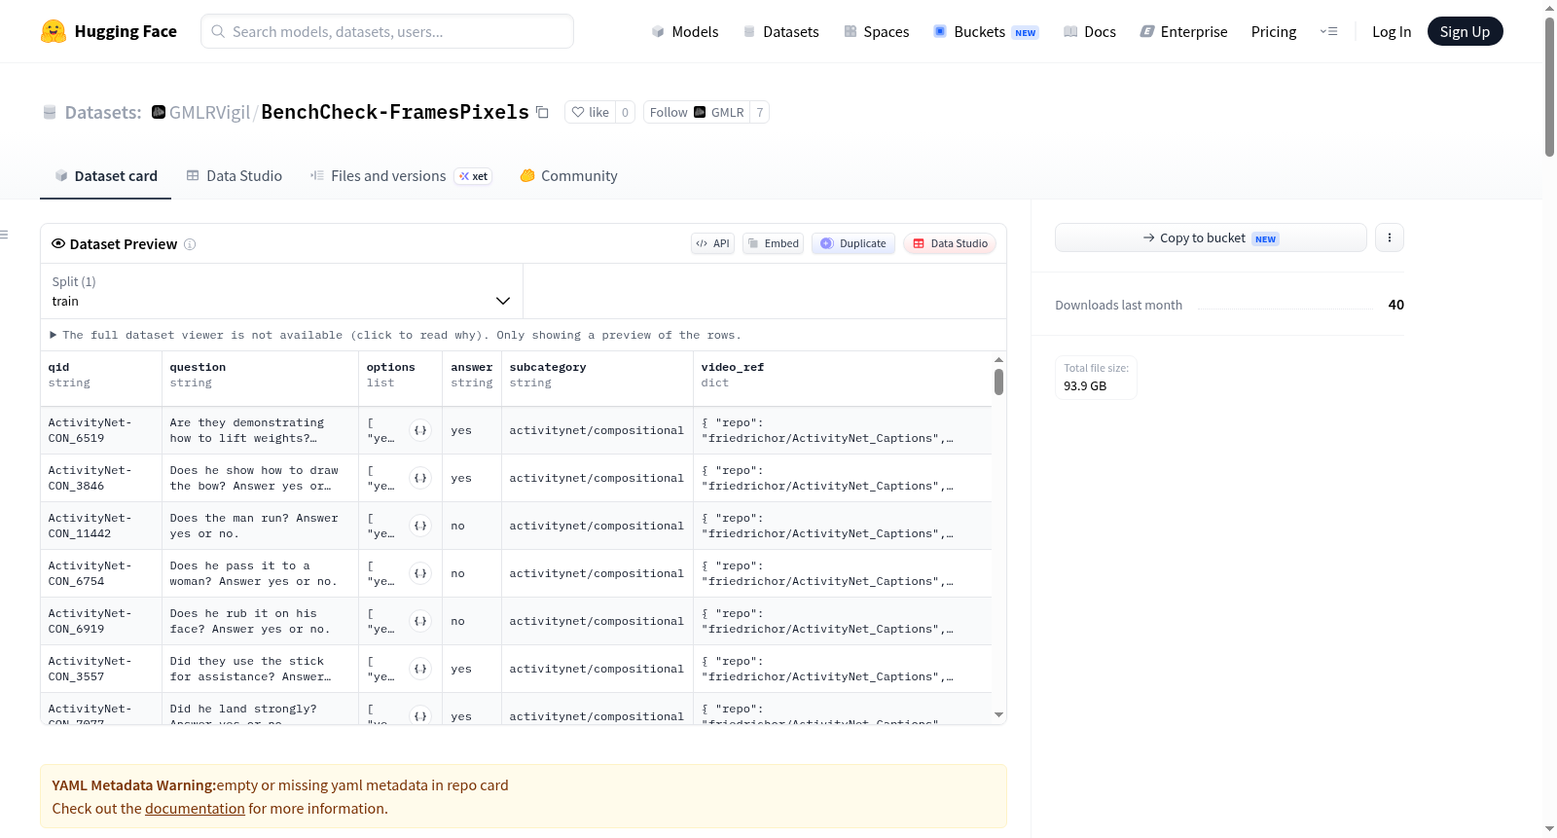This screenshot has height=838, width=1557.
Task: Open the more options kebab menu
Action: coord(1390,237)
